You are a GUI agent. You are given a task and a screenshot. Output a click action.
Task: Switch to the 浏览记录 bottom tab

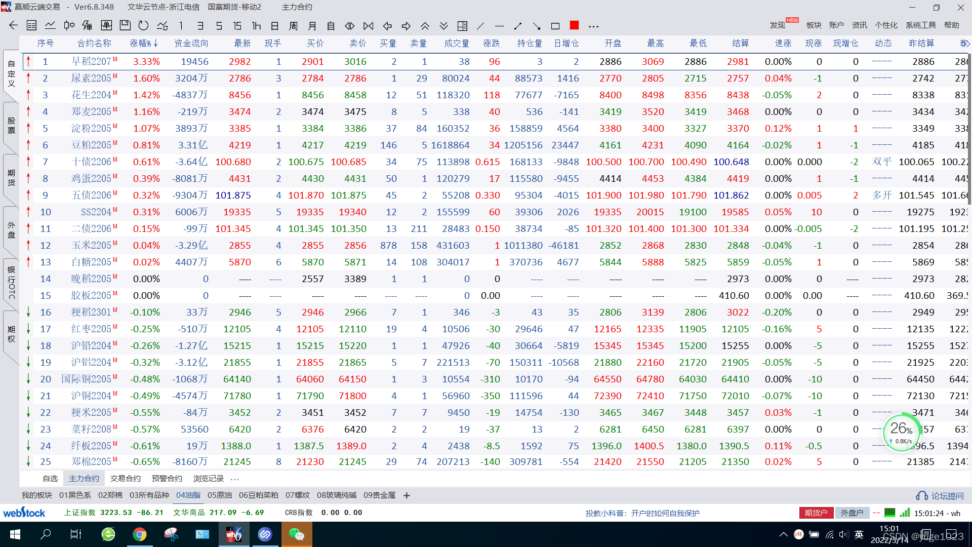(209, 479)
